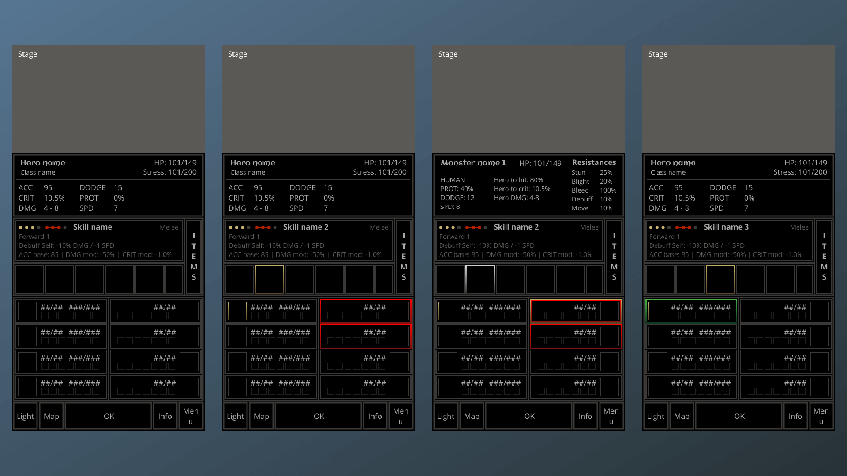
Task: Click first skill slot in Monster name 1 panel
Action: tap(450, 279)
